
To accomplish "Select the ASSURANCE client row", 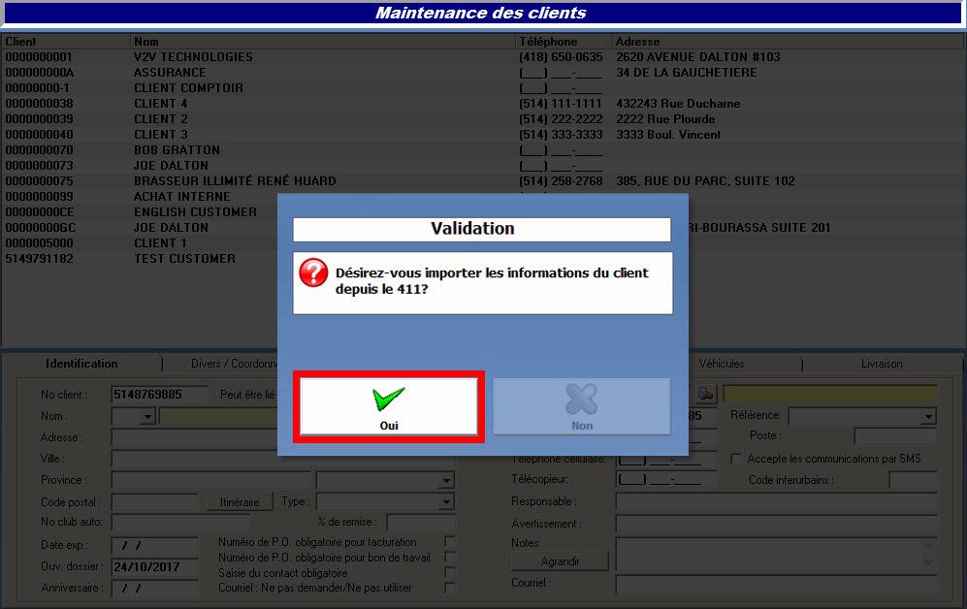I will pyautogui.click(x=483, y=72).
